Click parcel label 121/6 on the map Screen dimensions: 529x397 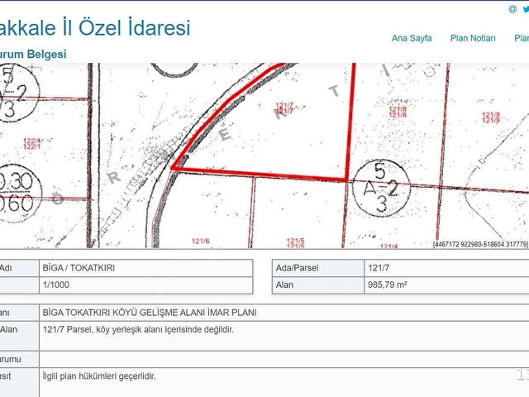201,241
